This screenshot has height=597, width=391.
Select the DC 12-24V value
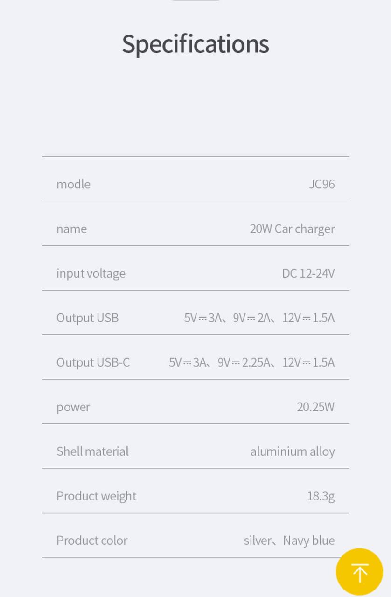(x=308, y=273)
